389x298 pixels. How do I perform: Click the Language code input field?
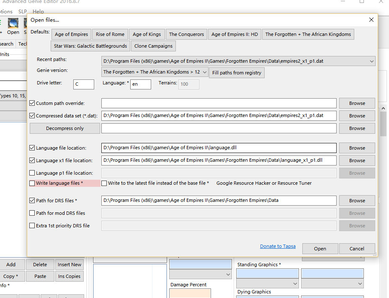pyautogui.click(x=140, y=84)
